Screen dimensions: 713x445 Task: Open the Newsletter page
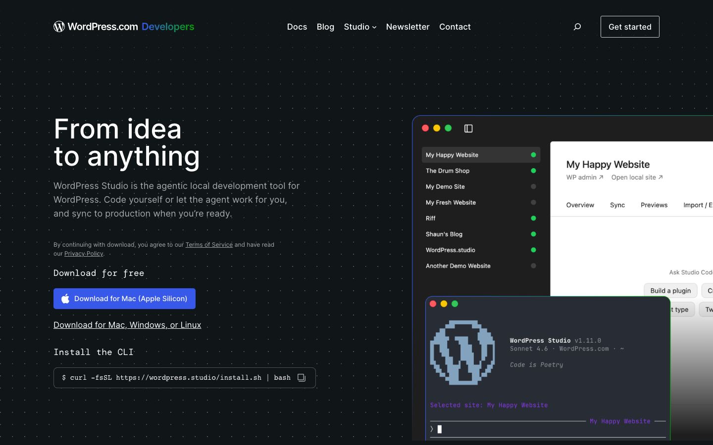[407, 27]
